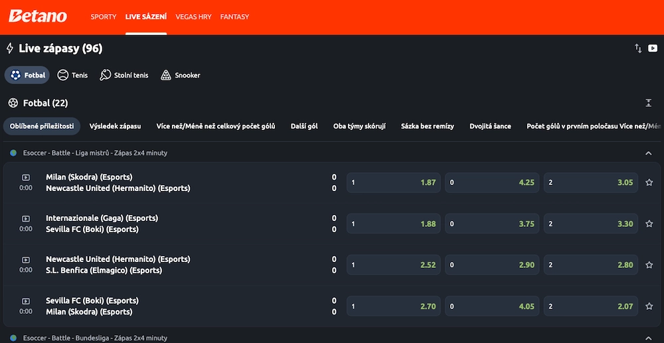Screen dimensions: 664x343
Task: Click stream icon for Internazionale vs Sevilla match
Action: tap(26, 218)
